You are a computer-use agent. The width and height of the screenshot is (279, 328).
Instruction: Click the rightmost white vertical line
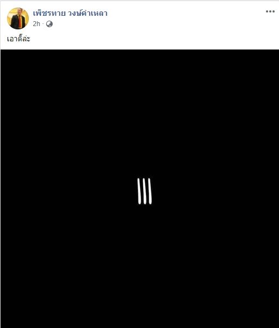[150, 191]
